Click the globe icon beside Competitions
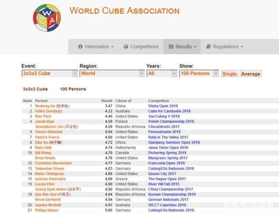Screen dimensions: 279x213 click(x=126, y=47)
